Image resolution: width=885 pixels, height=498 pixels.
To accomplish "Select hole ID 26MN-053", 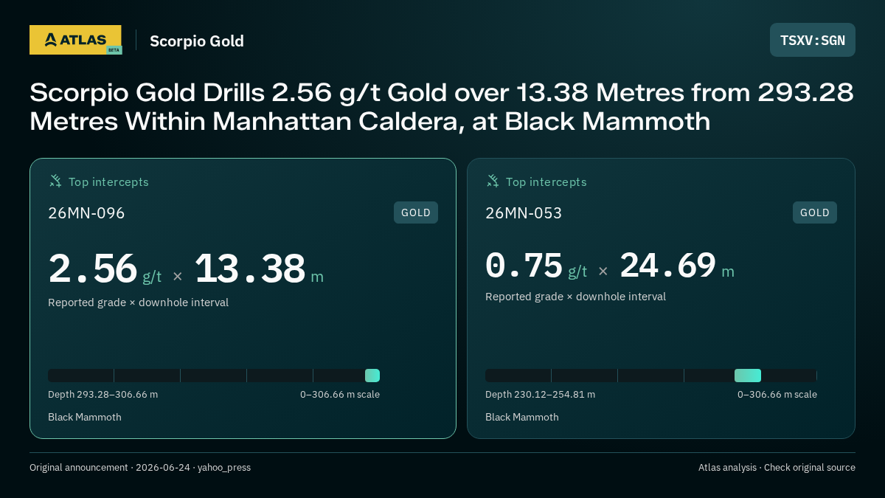I will [x=524, y=213].
